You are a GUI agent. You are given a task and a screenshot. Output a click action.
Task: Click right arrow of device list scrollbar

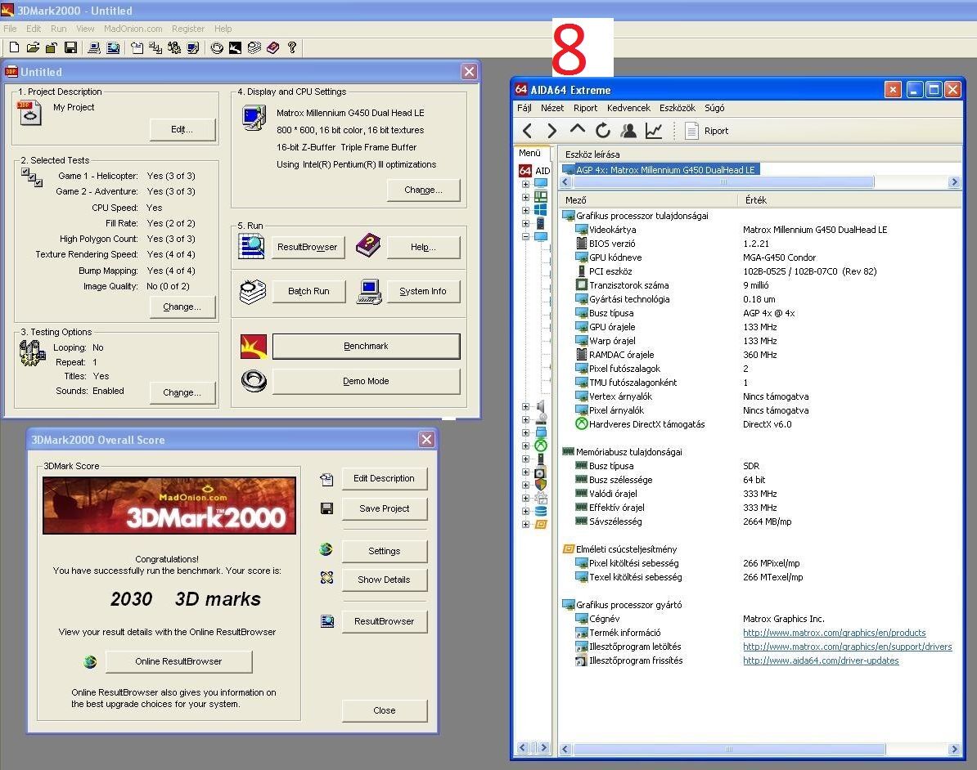pos(954,181)
